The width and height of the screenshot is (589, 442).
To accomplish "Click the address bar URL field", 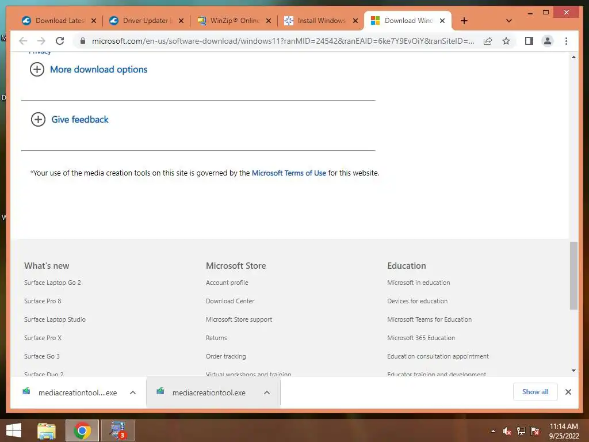I will 283,41.
